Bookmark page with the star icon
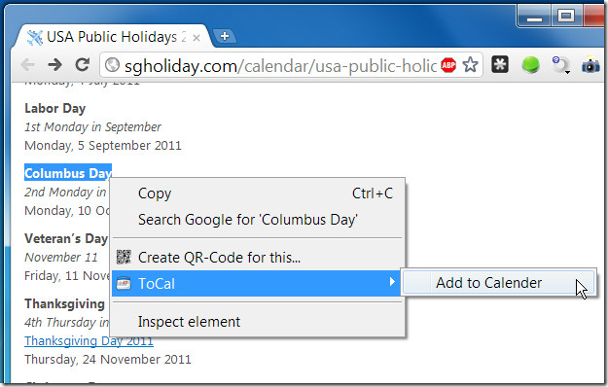Viewport: 608px width, 387px height. click(470, 65)
